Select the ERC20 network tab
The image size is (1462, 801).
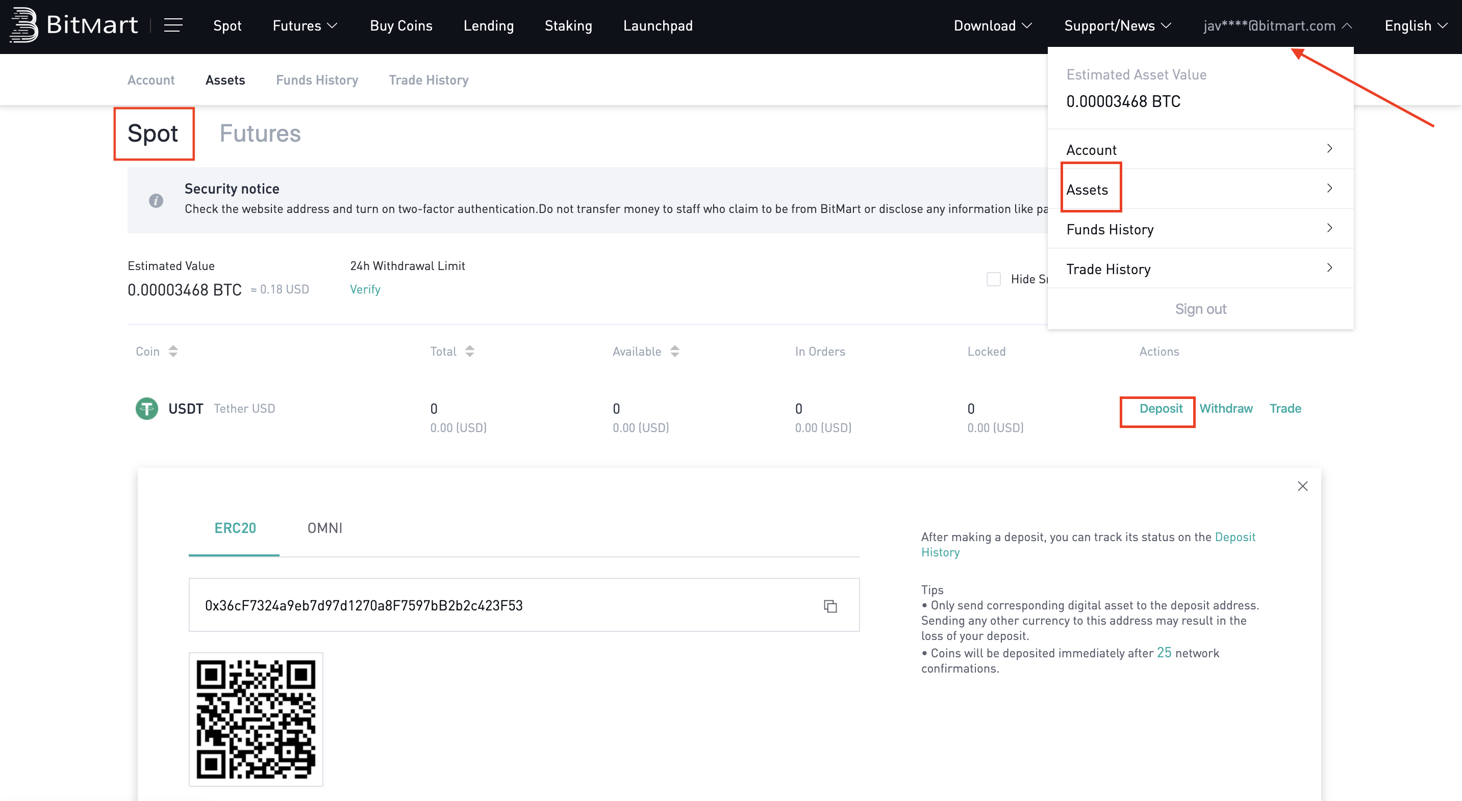(x=235, y=528)
